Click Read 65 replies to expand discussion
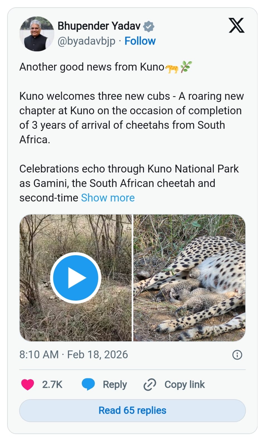 click(132, 410)
